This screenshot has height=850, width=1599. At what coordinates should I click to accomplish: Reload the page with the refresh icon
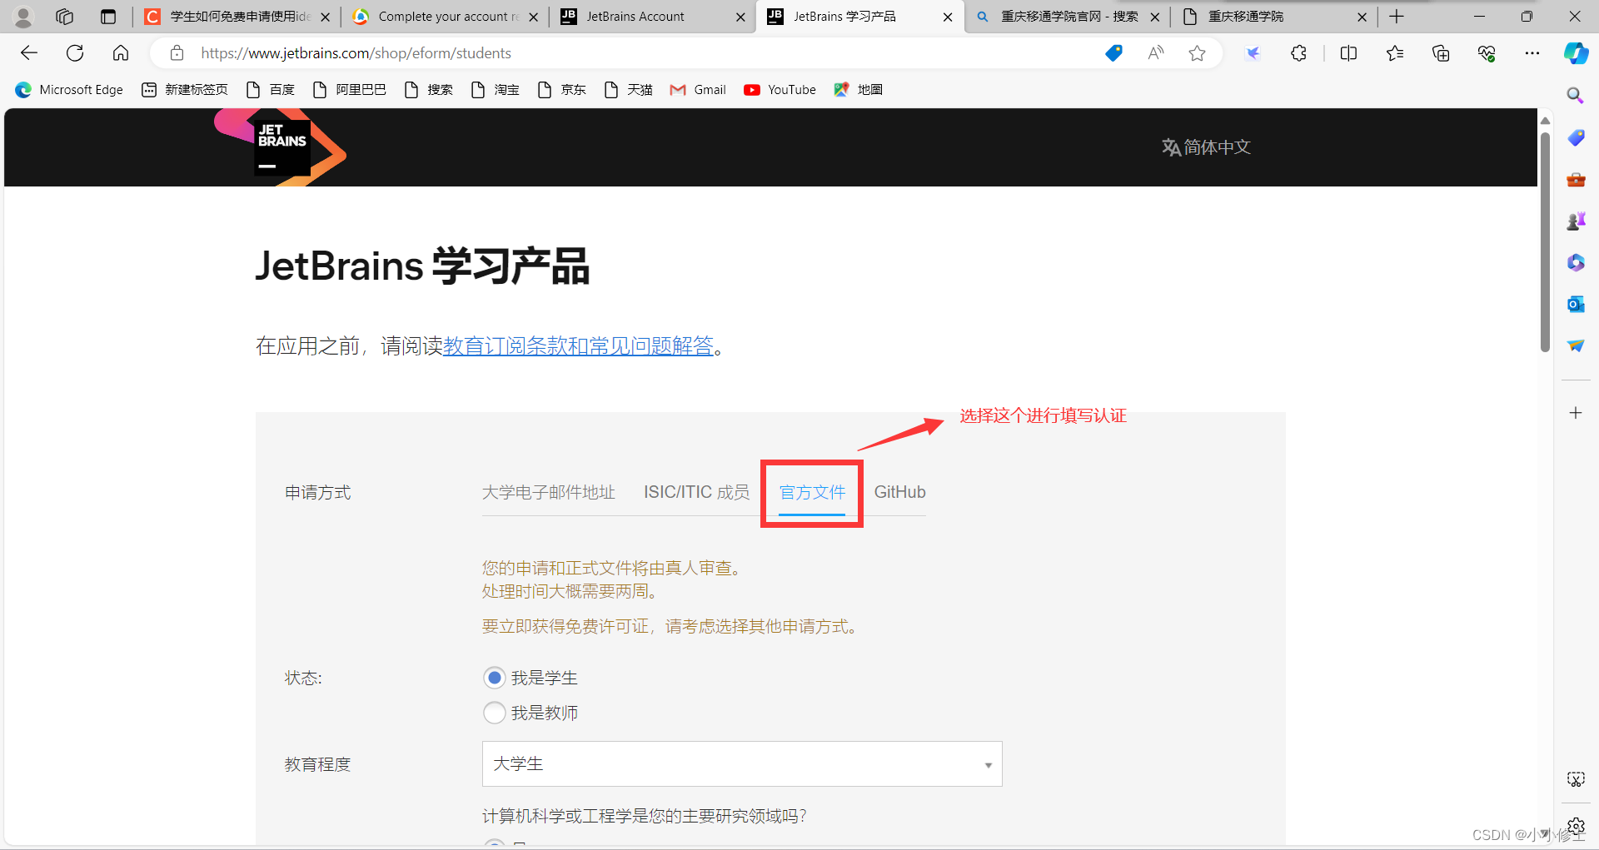tap(75, 53)
